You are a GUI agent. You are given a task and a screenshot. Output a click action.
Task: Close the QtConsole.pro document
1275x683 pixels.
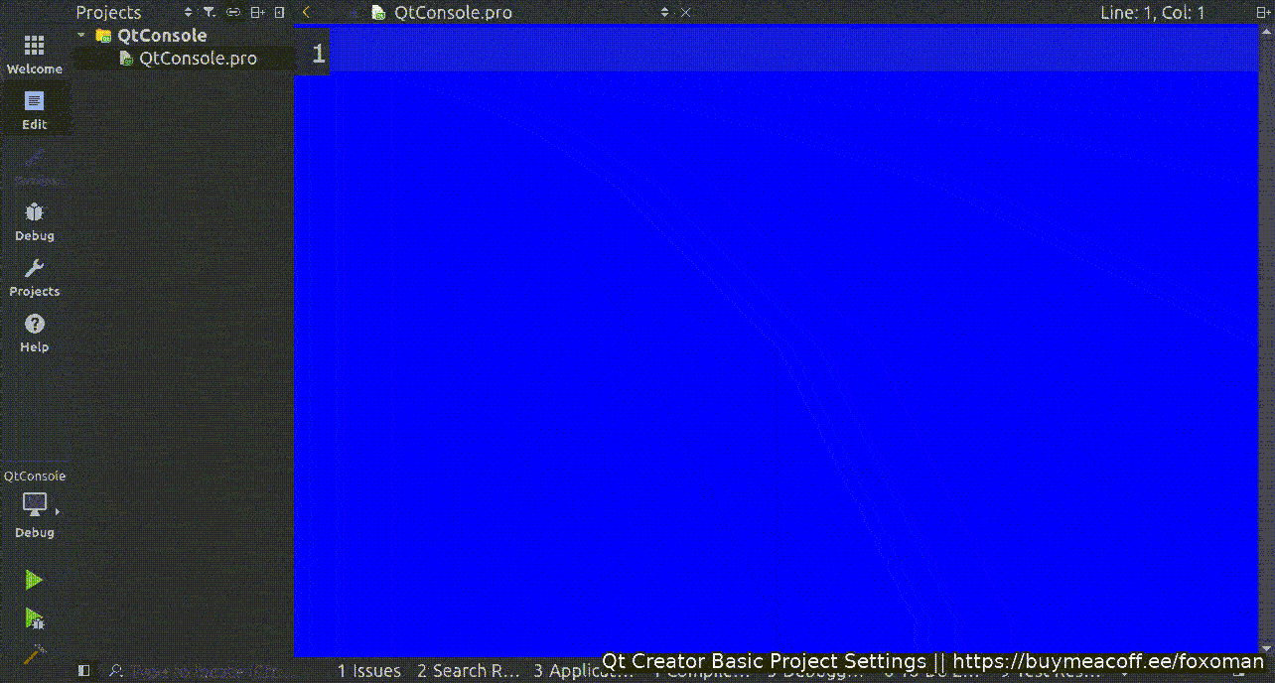click(685, 13)
